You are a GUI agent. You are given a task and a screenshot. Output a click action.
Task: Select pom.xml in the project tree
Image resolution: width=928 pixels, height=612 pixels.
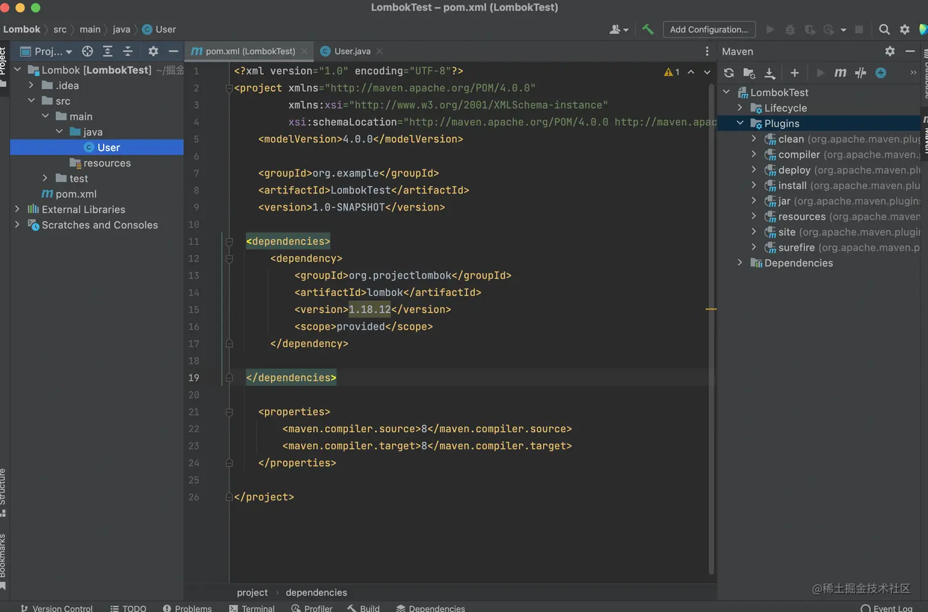[x=75, y=194]
